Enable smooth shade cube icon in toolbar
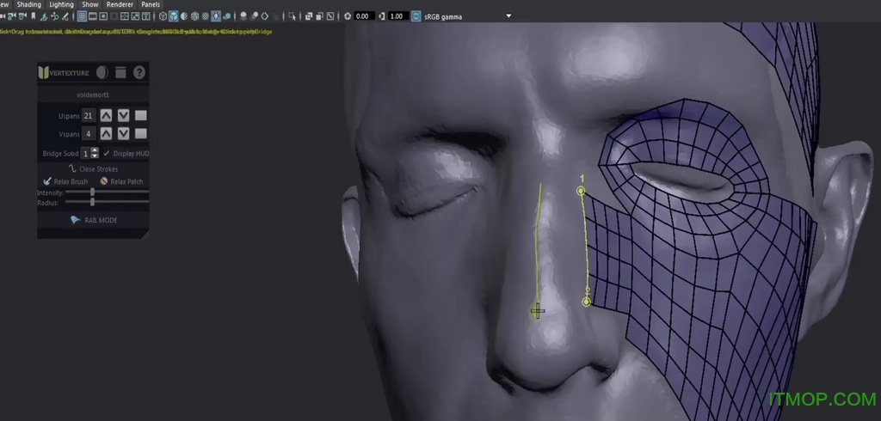881x421 pixels. point(174,15)
